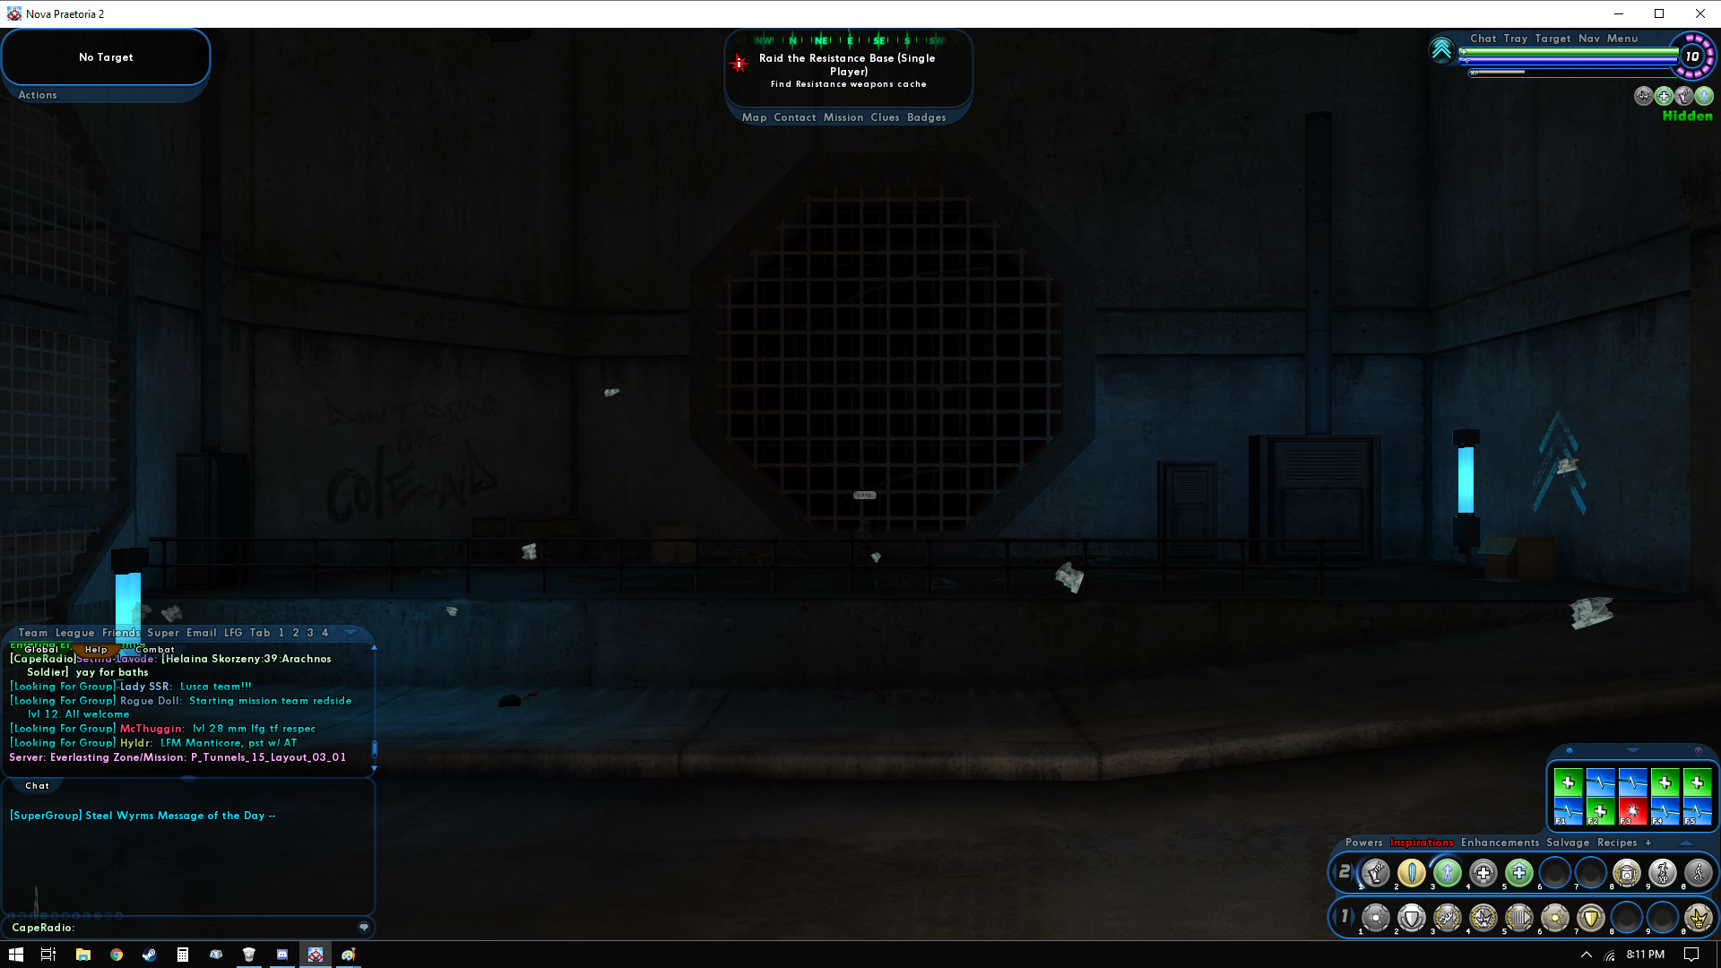
Task: Open the Badges window
Action: pyautogui.click(x=926, y=117)
